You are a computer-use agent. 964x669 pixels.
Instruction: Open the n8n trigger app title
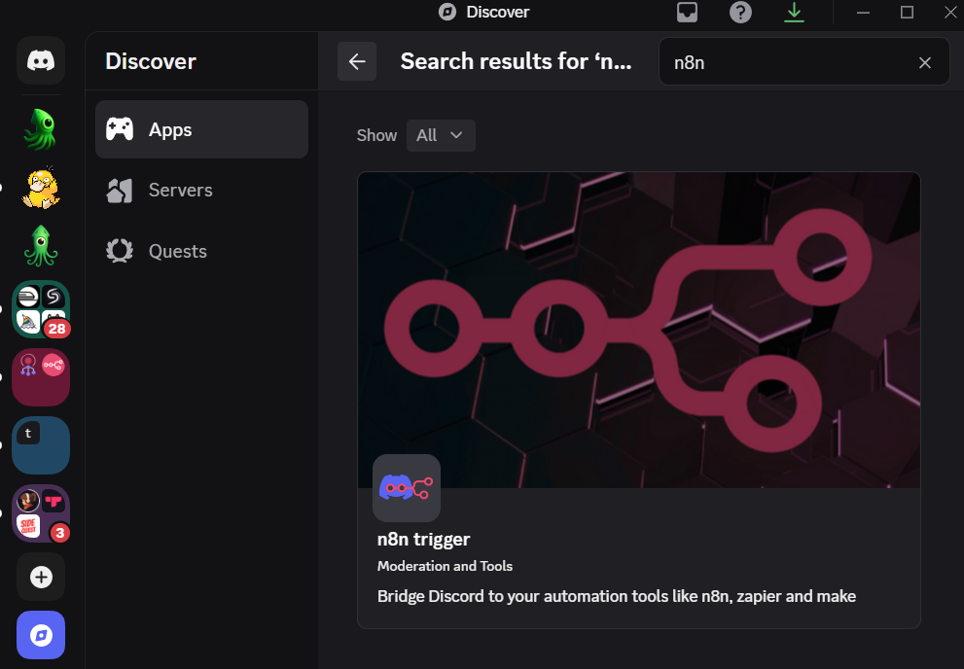(423, 540)
